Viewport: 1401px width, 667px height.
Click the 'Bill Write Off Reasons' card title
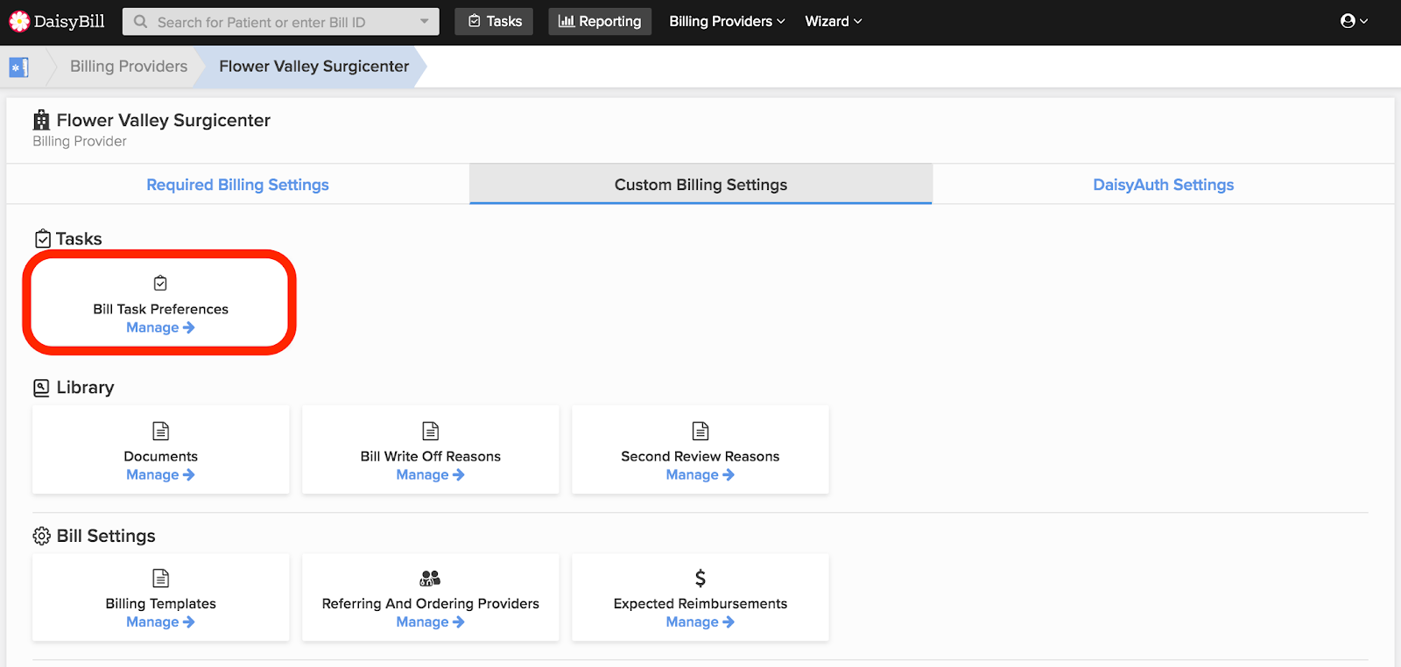430,456
